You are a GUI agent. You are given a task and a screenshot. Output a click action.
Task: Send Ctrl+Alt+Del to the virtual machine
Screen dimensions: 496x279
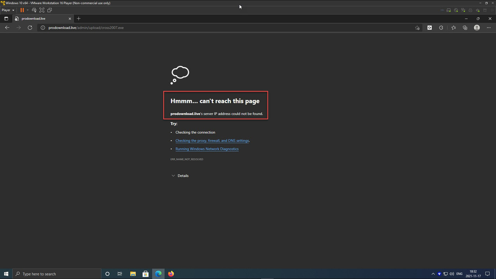point(34,10)
